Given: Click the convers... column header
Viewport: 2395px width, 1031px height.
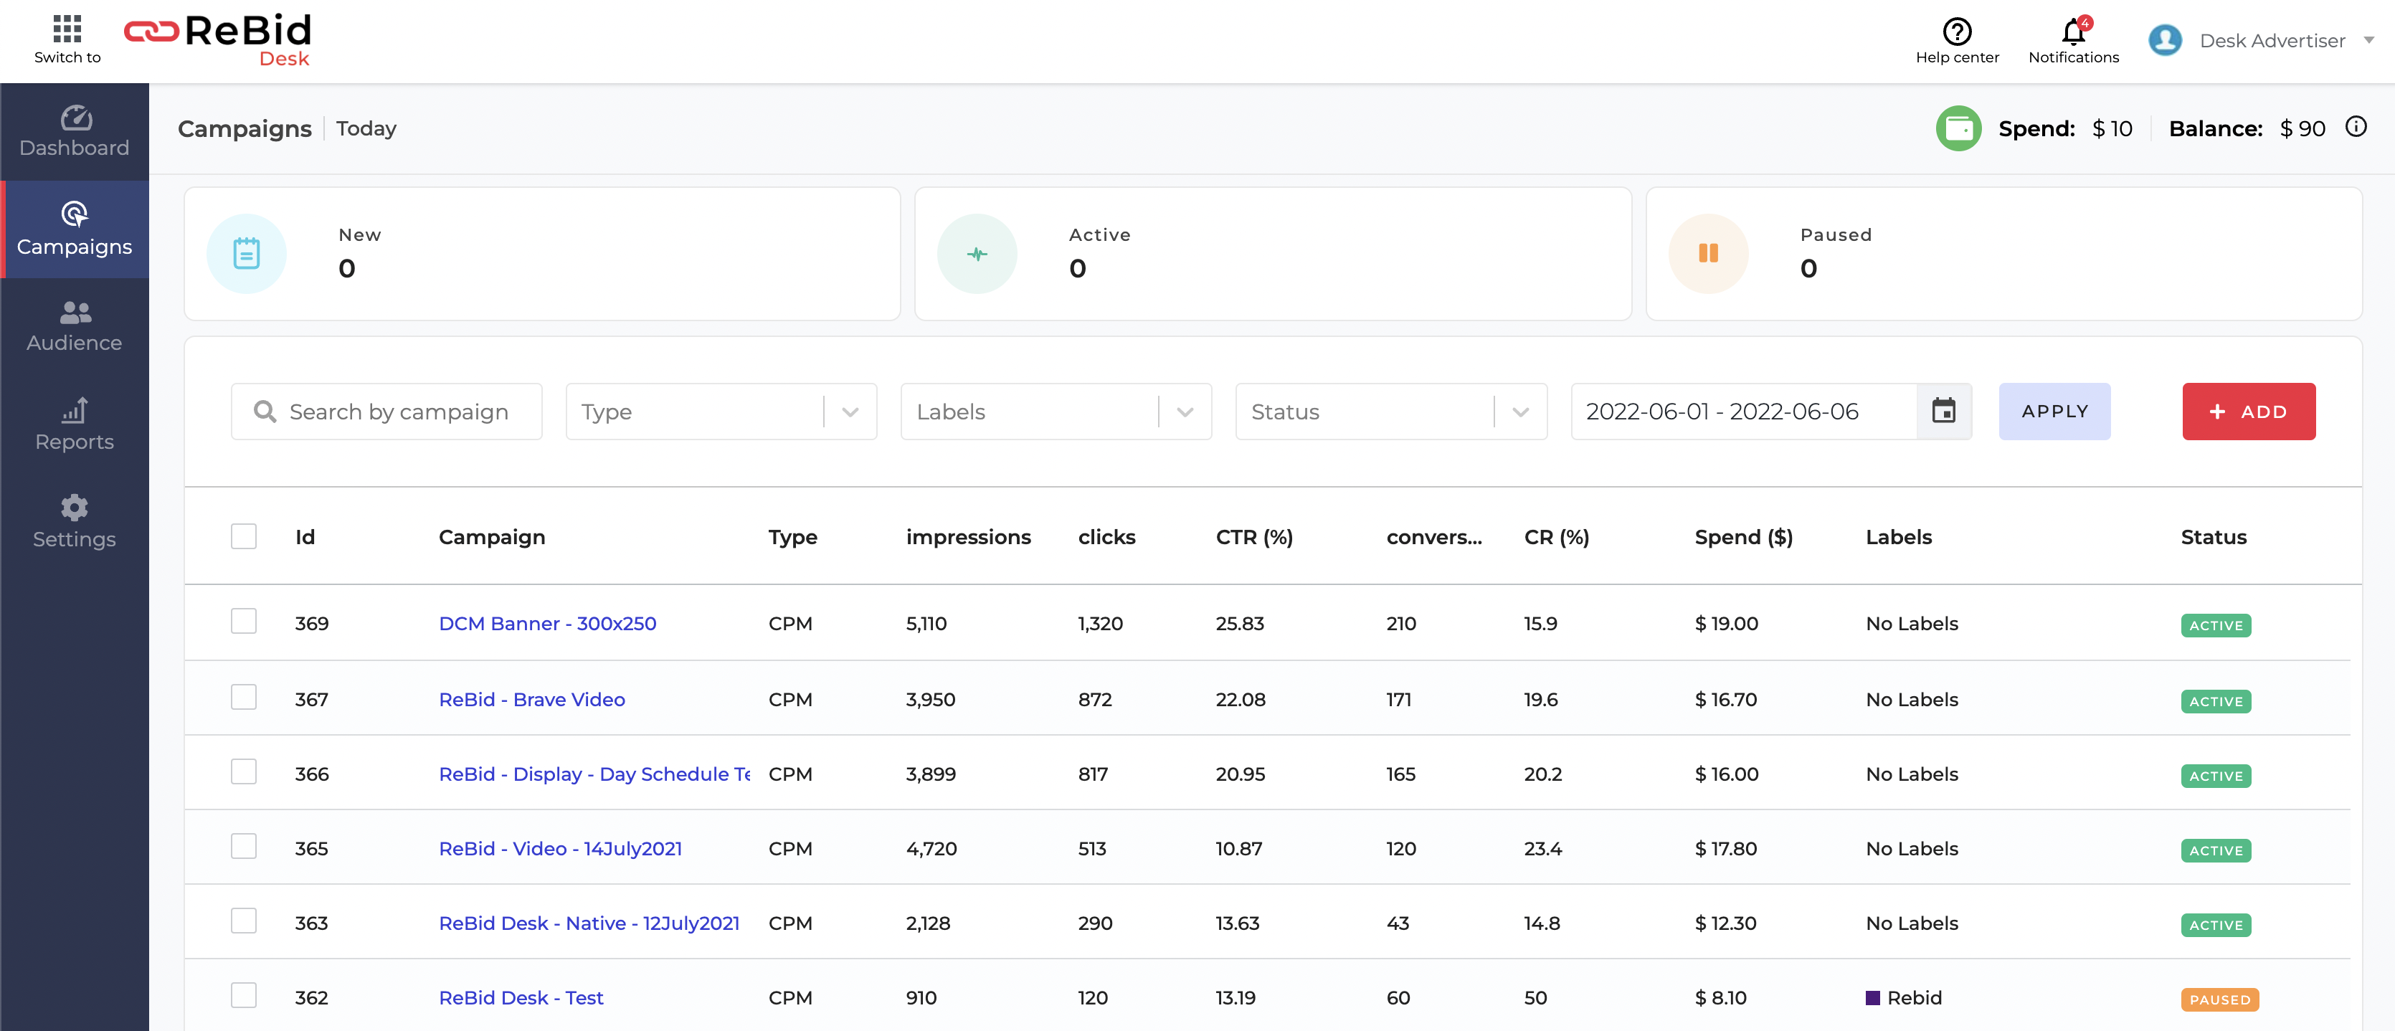Looking at the screenshot, I should (x=1433, y=537).
